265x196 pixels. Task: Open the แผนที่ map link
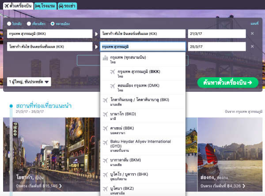(254, 23)
